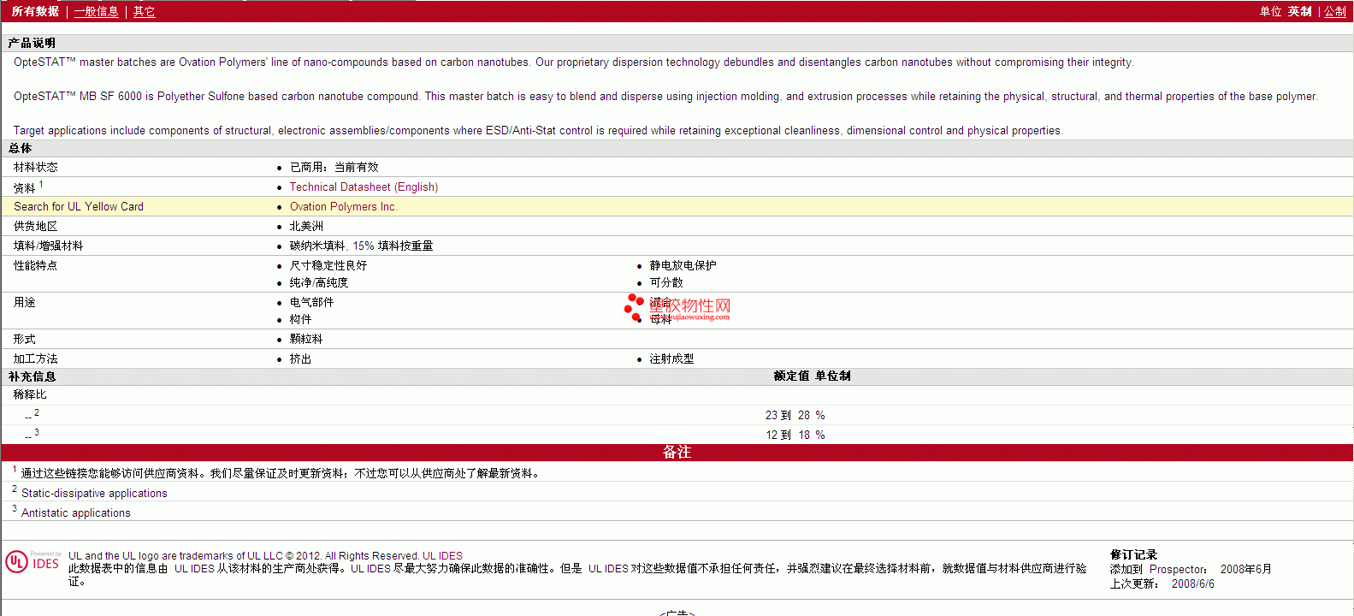Click the 电气部件 use entry

[x=311, y=302]
